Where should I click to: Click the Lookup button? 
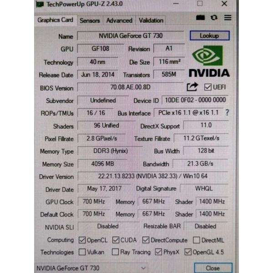click(x=209, y=35)
